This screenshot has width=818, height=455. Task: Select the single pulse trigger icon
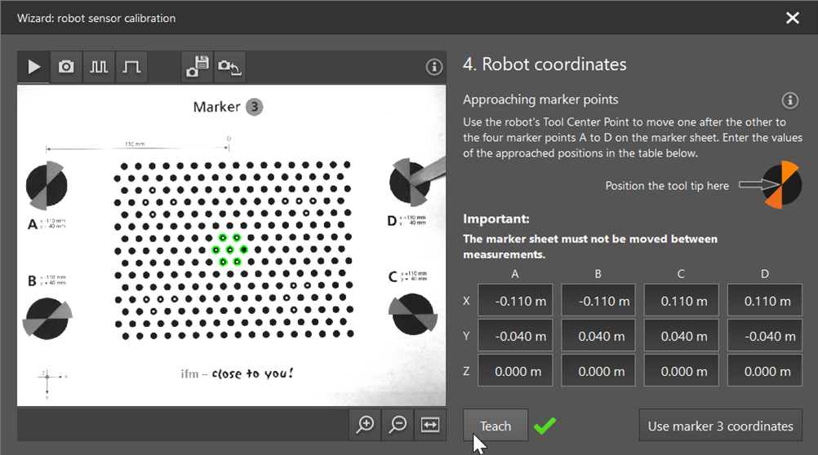click(x=131, y=67)
